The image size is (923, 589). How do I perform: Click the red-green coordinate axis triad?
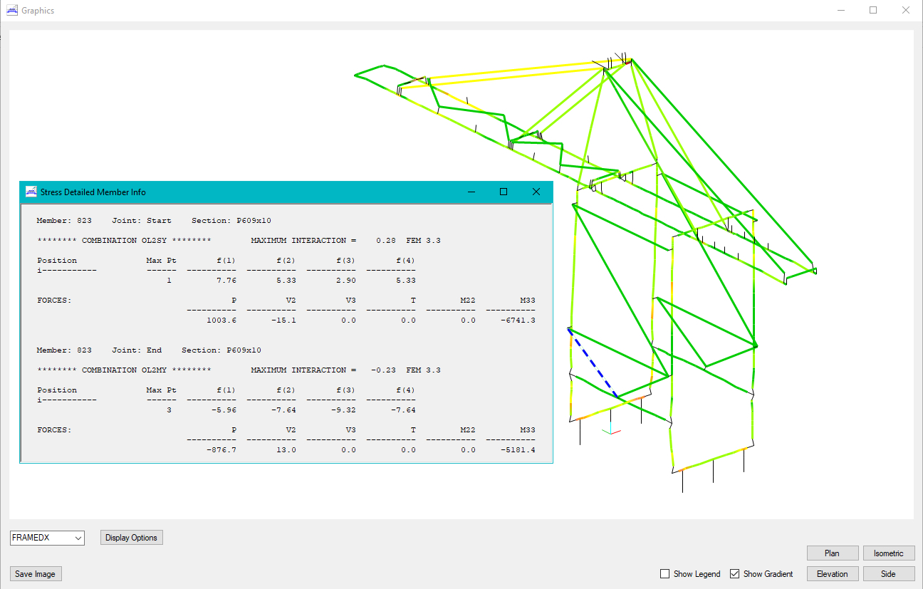(610, 432)
